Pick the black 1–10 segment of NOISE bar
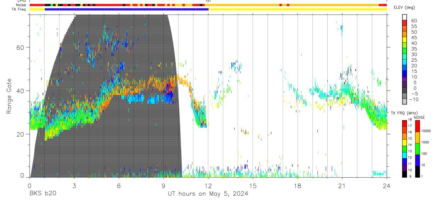Image resolution: width=435 pixels, height=201 pixels. tap(417, 171)
